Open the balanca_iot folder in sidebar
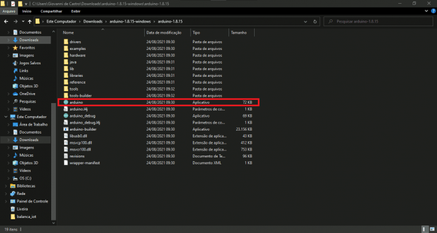Screen dimensions: 437x233 pos(26,217)
